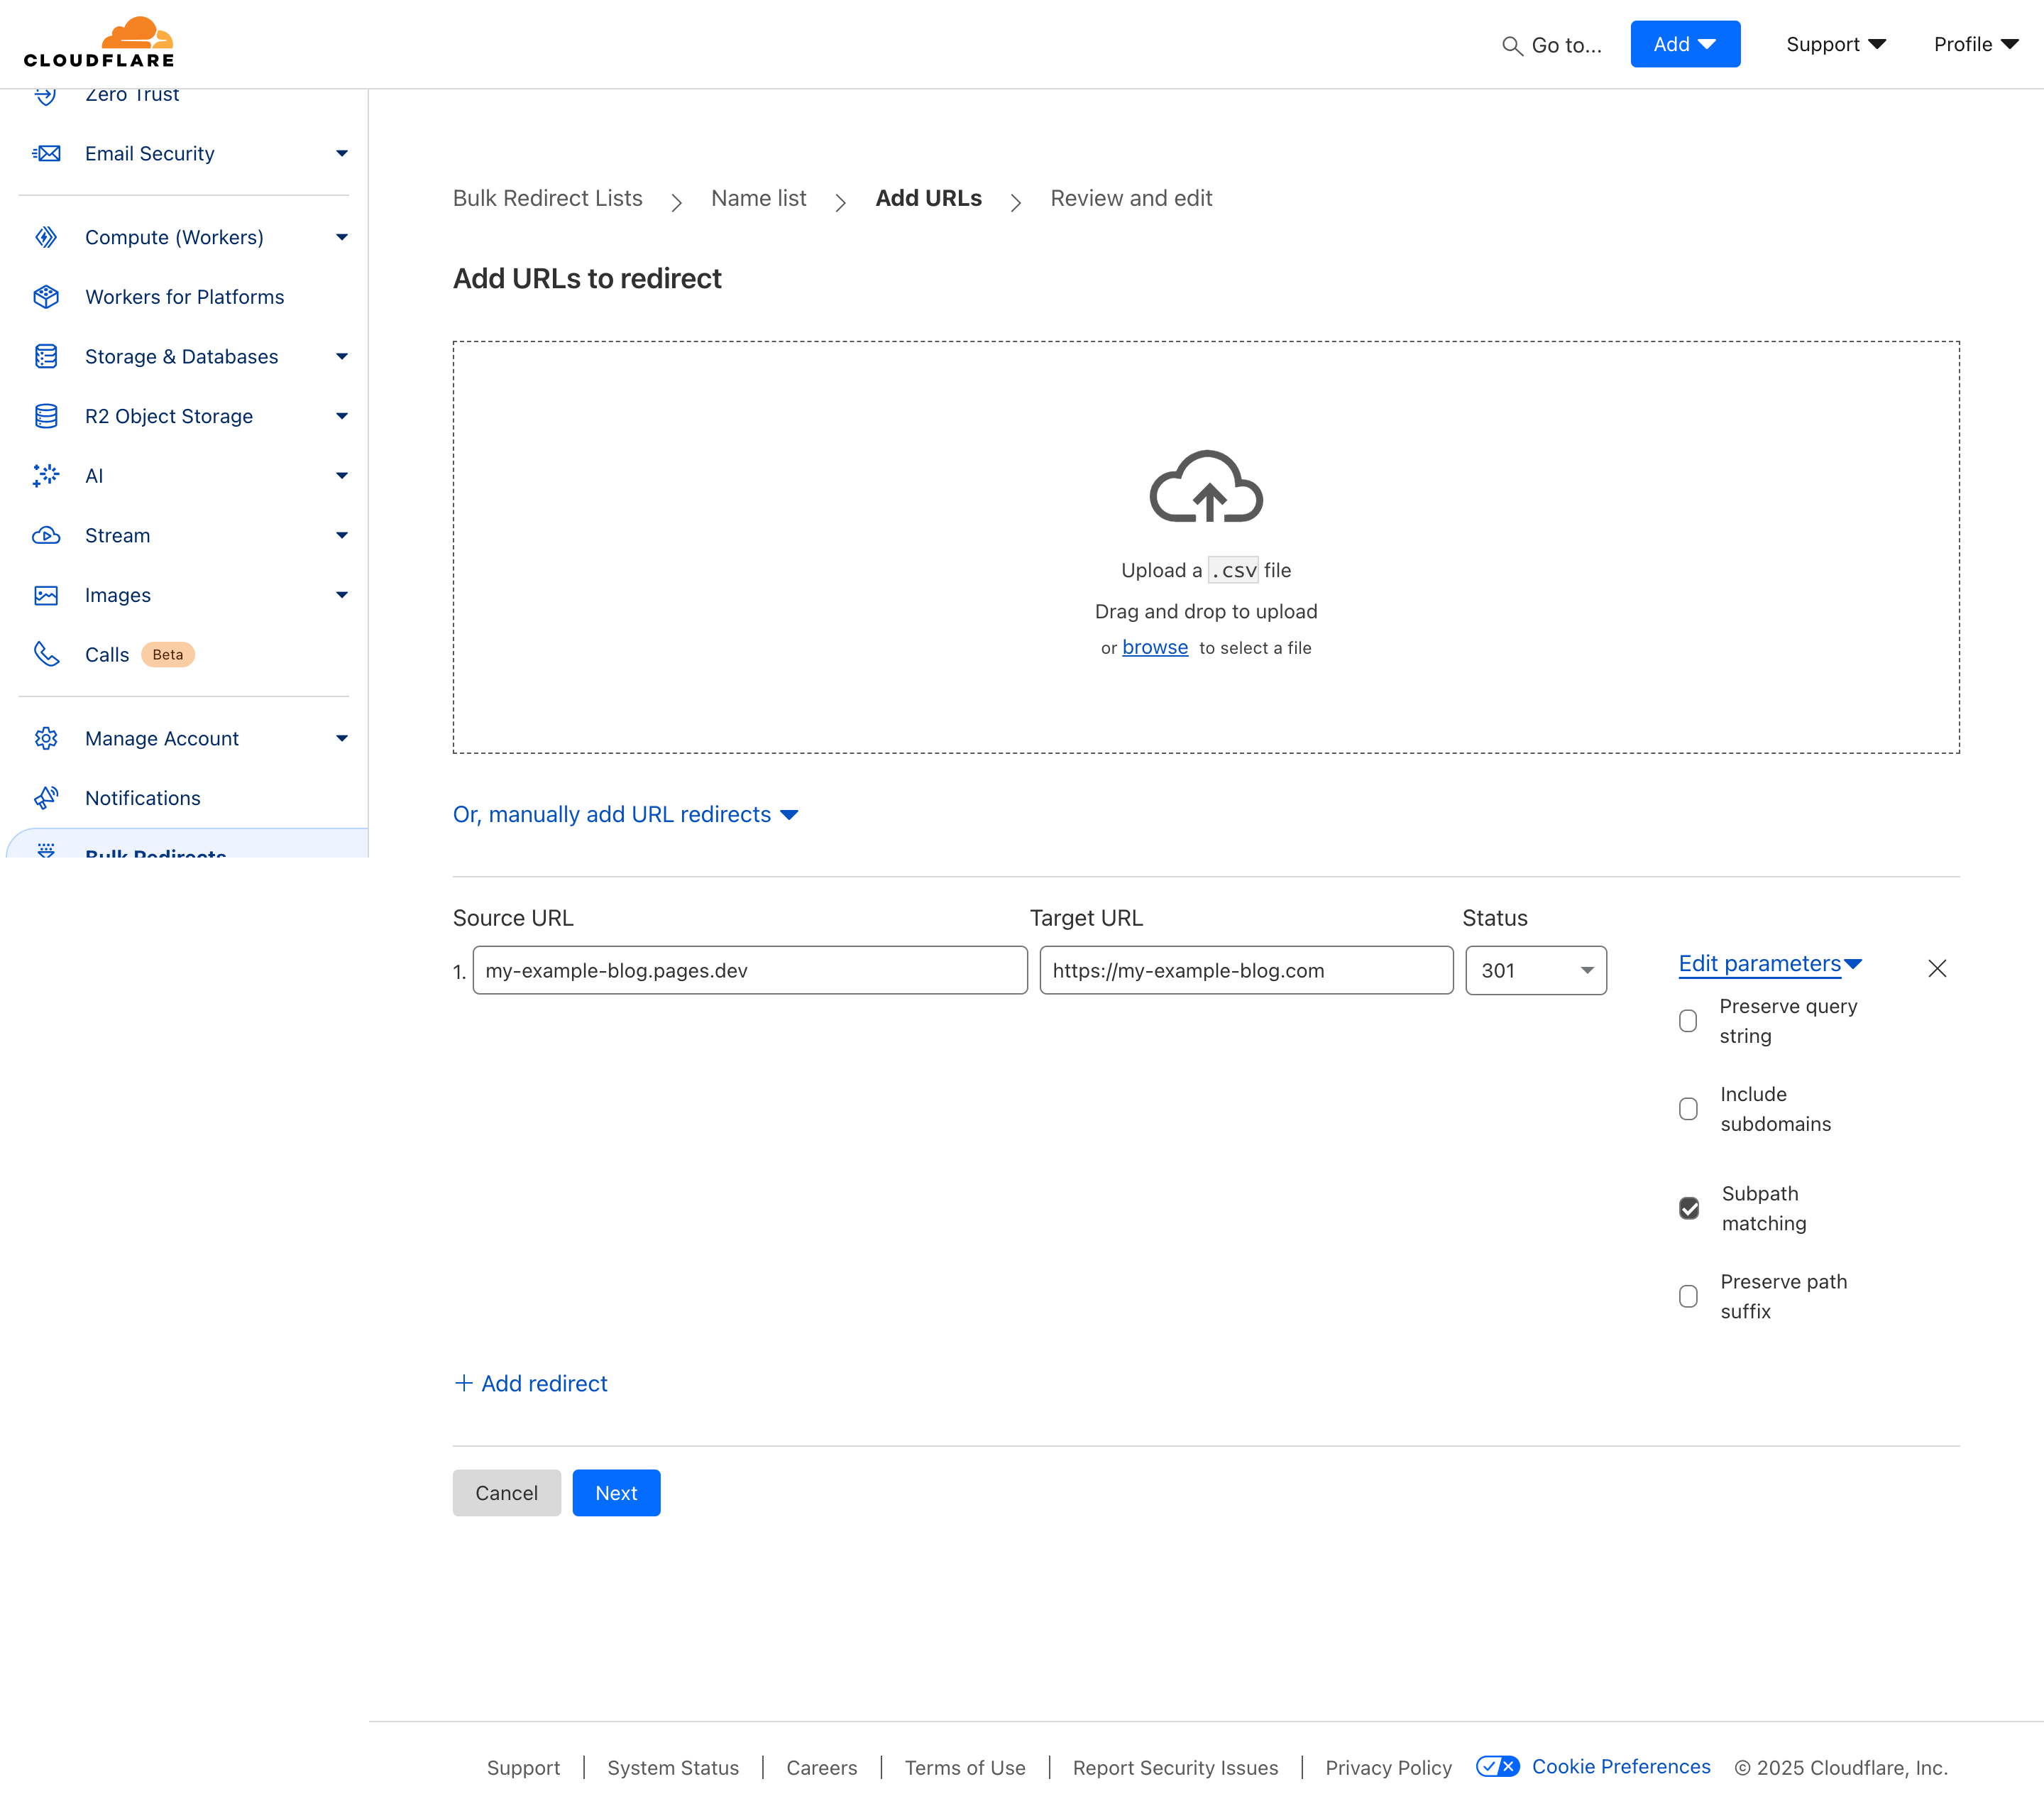Click the R2 Object Storage icon
2044x1806 pixels.
pyautogui.click(x=46, y=416)
